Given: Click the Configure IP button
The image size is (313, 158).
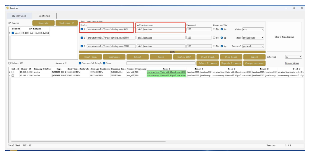Looking at the screenshot, I should pyautogui.click(x=67, y=23).
